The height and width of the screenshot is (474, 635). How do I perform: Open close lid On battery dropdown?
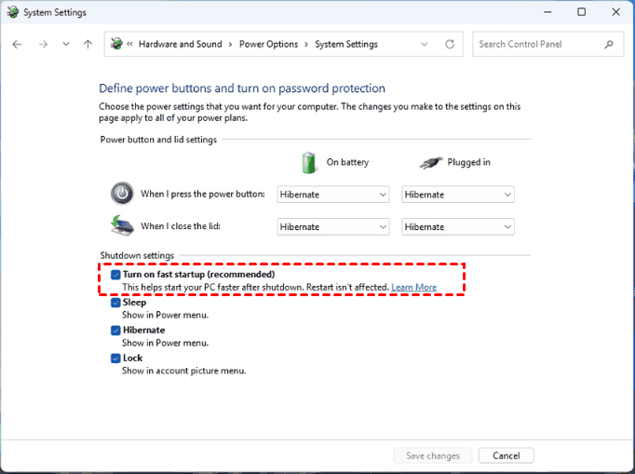(x=333, y=226)
